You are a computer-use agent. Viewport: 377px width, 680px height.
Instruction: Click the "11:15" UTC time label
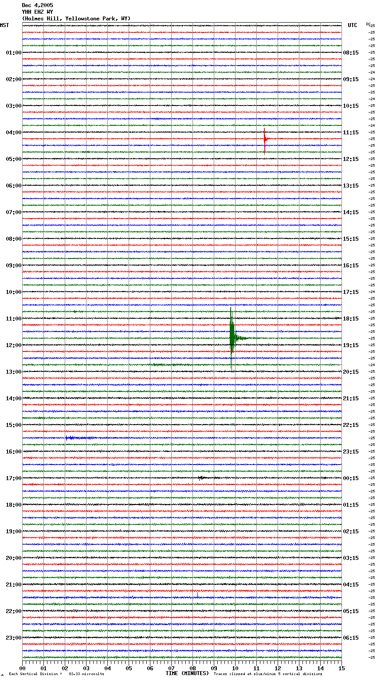351,133
